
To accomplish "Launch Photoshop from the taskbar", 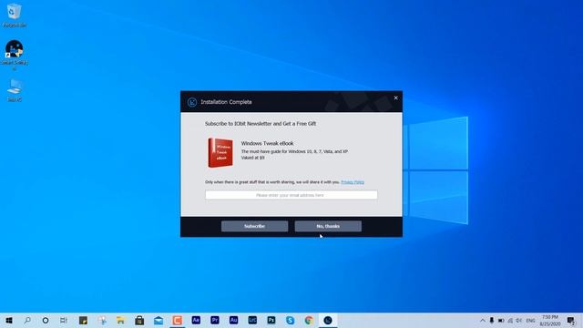I will click(x=271, y=320).
